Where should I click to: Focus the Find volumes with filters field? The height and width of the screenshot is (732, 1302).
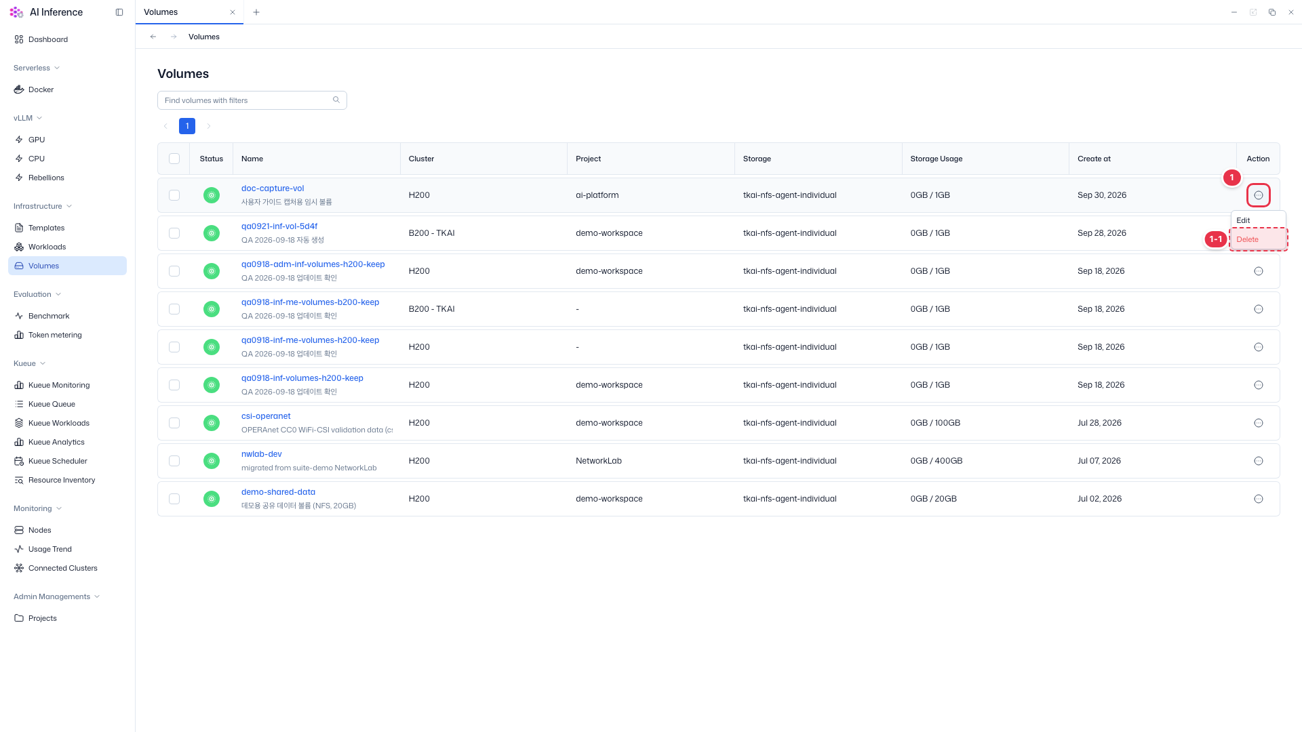(252, 100)
